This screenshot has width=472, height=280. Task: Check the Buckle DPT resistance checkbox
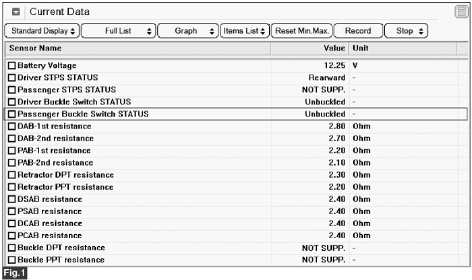(x=12, y=248)
